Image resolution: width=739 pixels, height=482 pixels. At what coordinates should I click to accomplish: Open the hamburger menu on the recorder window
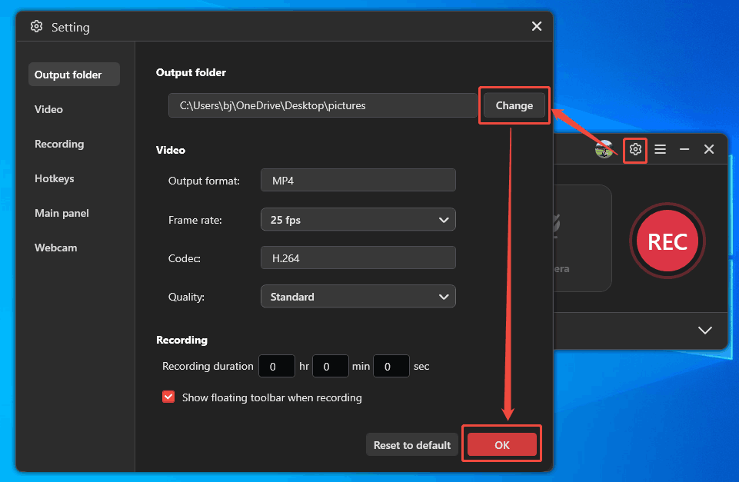coord(660,149)
